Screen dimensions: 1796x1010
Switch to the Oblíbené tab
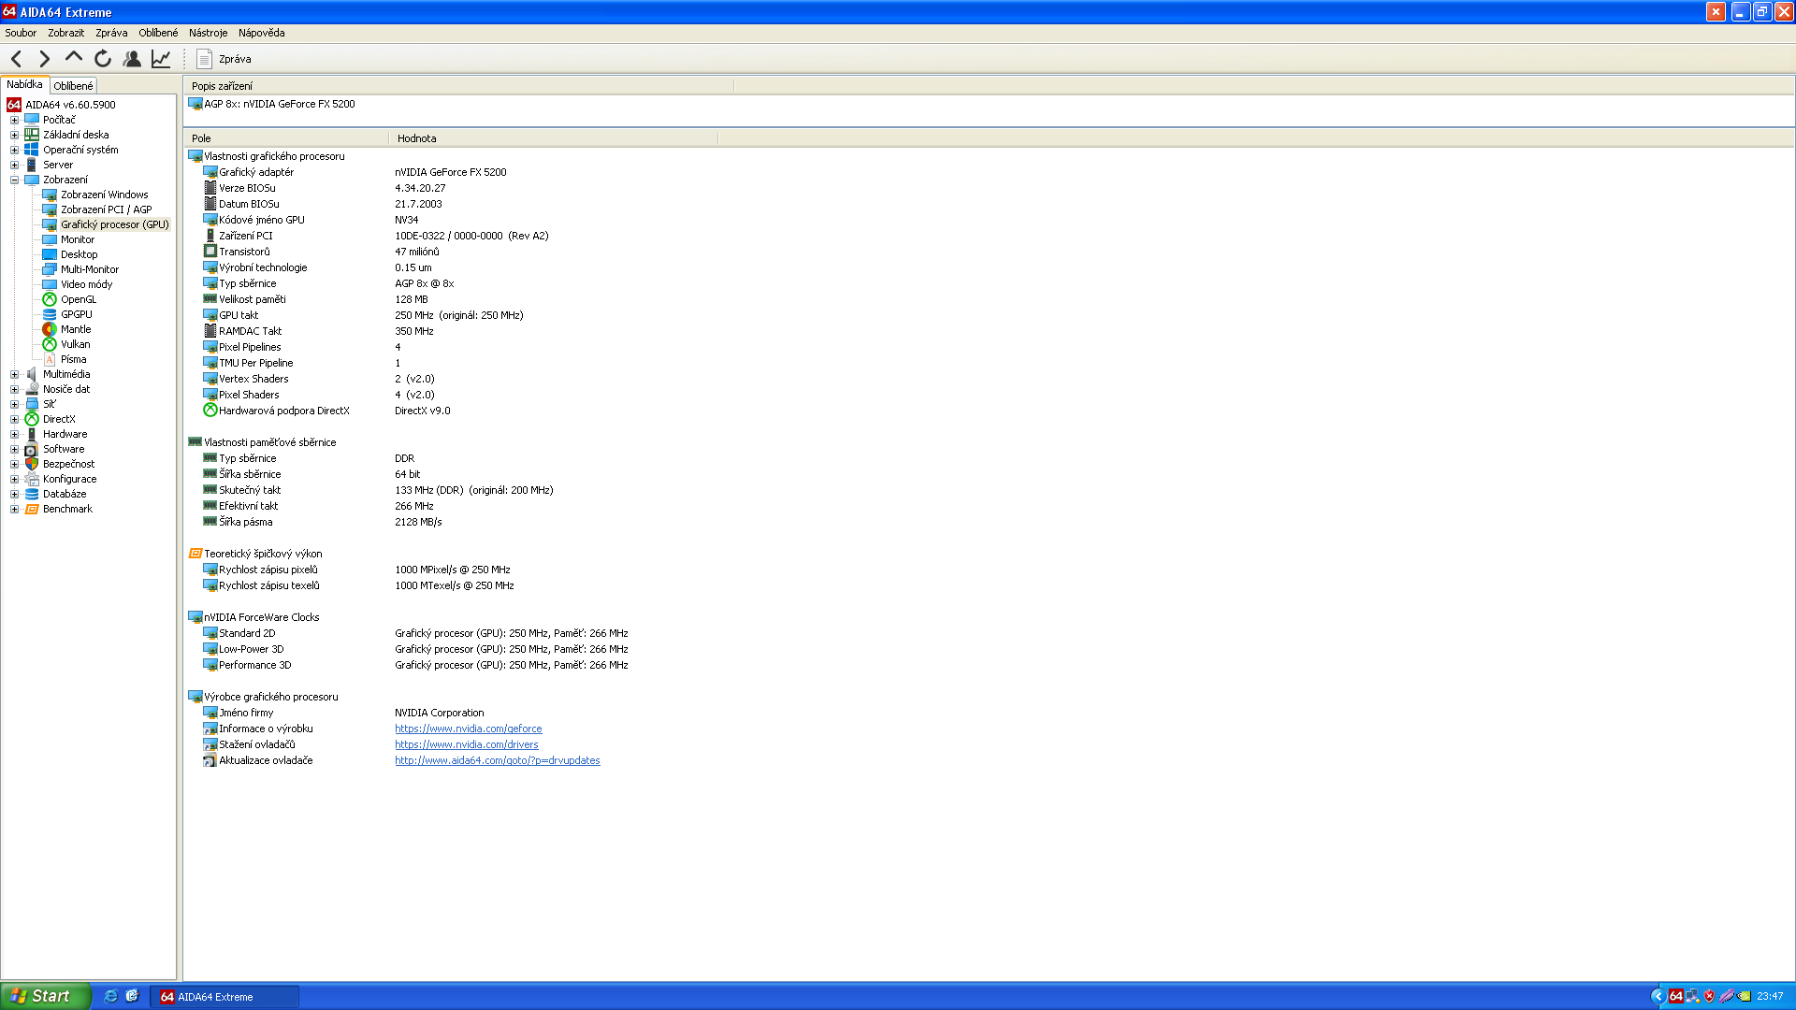[x=73, y=85]
